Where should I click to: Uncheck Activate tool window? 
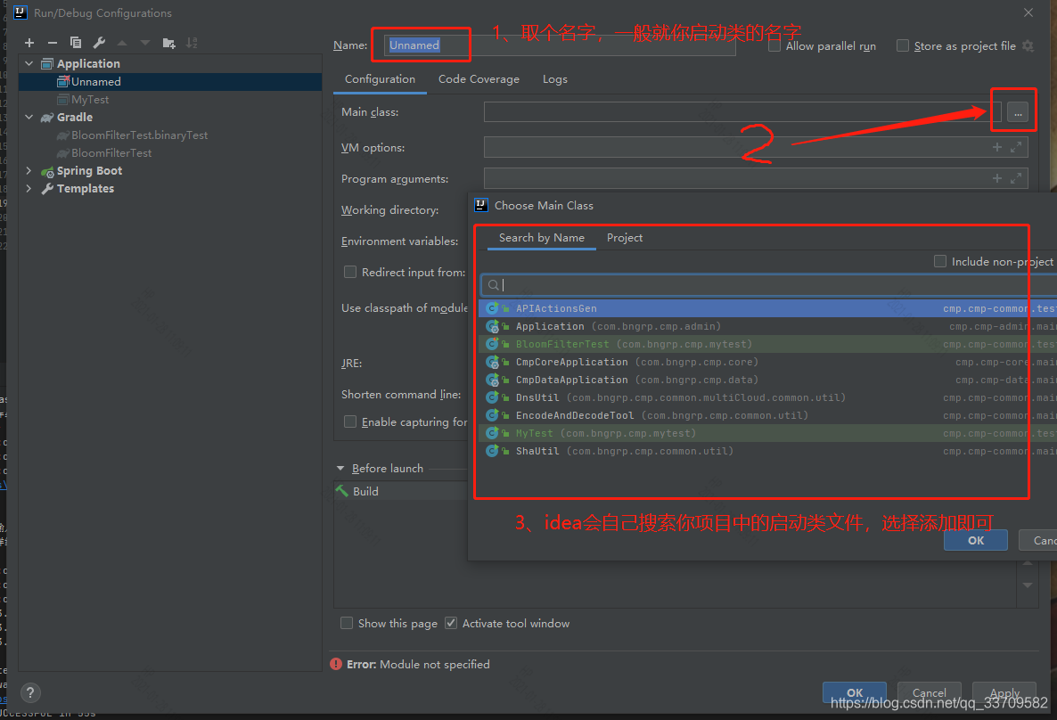pyautogui.click(x=451, y=623)
